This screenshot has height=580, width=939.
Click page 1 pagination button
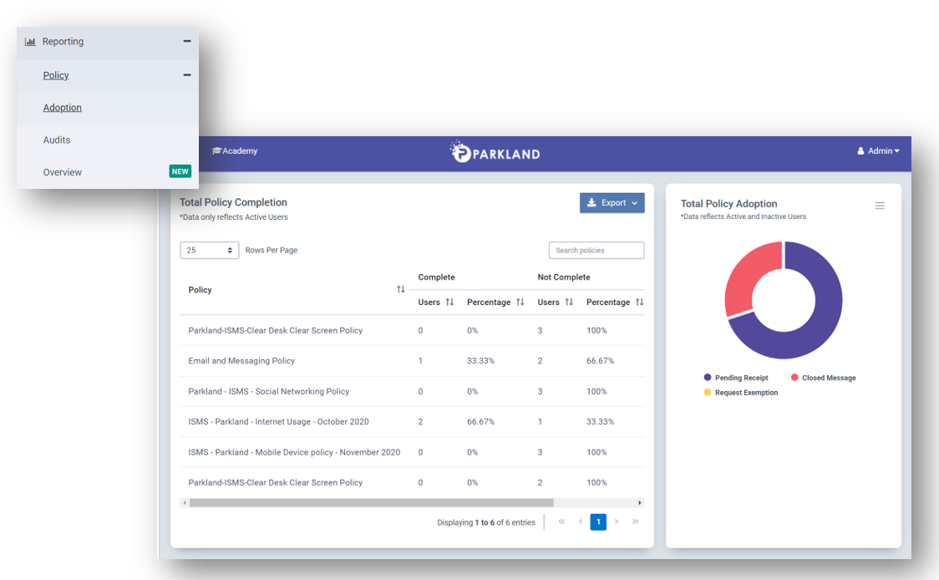(x=598, y=522)
